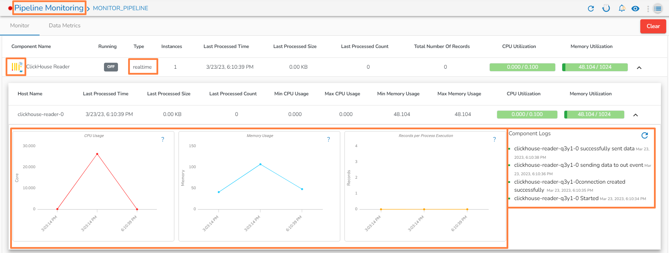Select the 'realtime' type cell
The image size is (669, 253).
142,67
